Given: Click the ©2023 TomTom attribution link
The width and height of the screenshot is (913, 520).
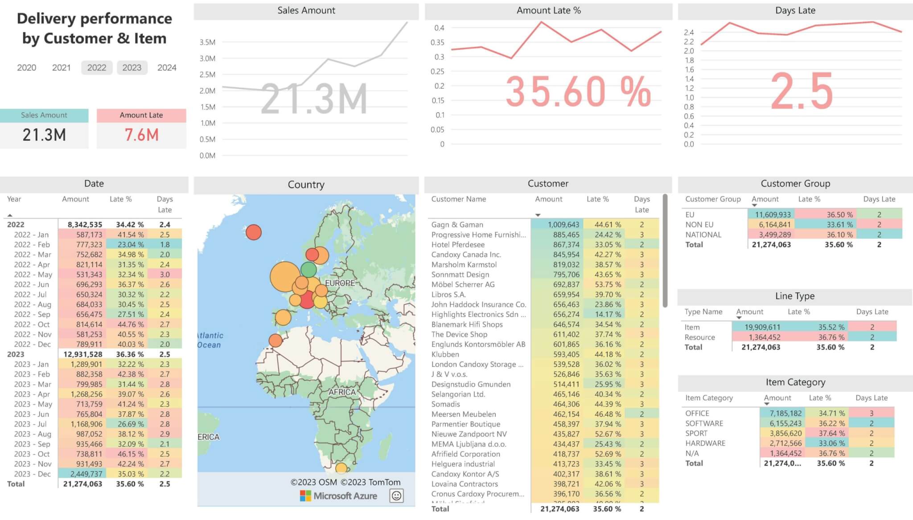Looking at the screenshot, I should 370,482.
